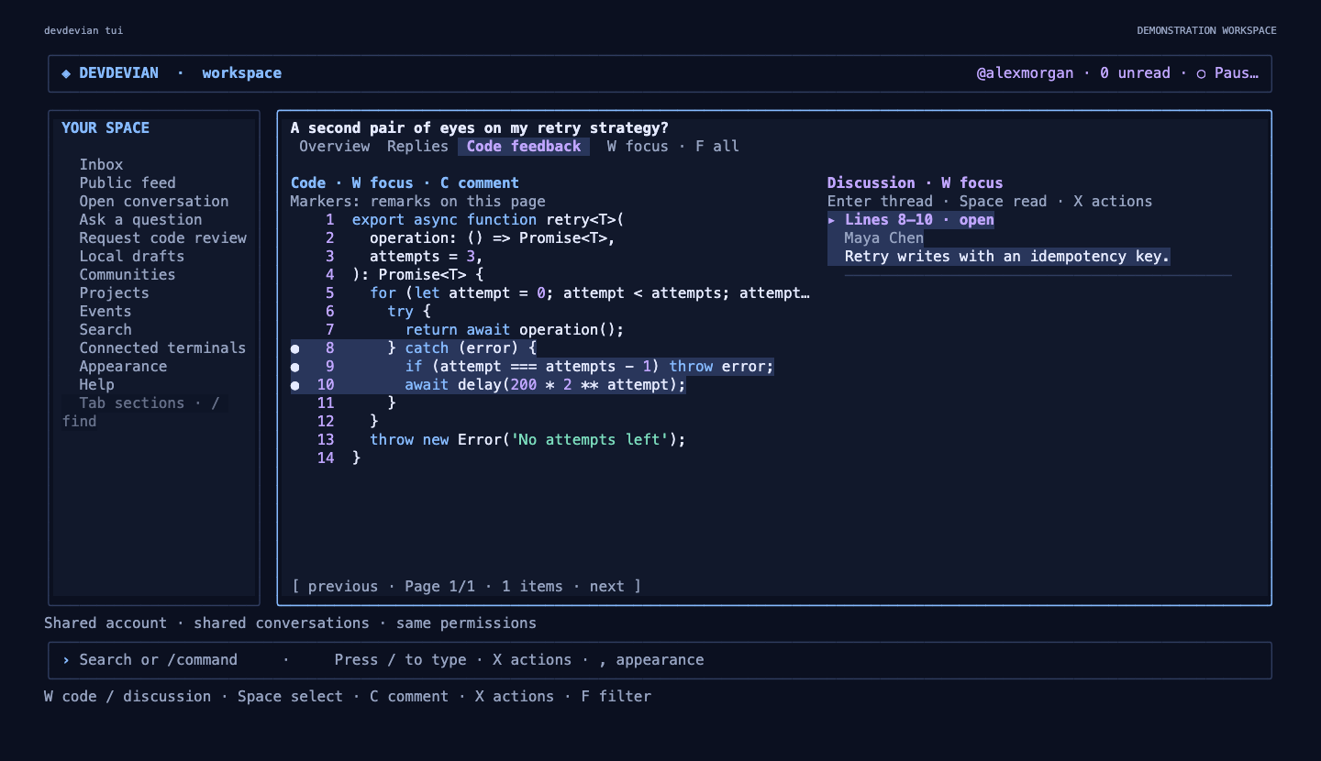Expand the Lines 8–10 open thread arrow
The image size is (1321, 761).
[x=832, y=220]
